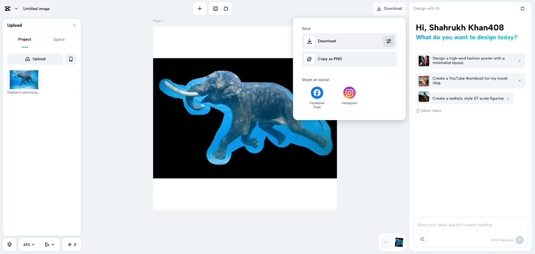Click the add plus icon in top toolbar
The height and width of the screenshot is (254, 535).
pos(200,9)
